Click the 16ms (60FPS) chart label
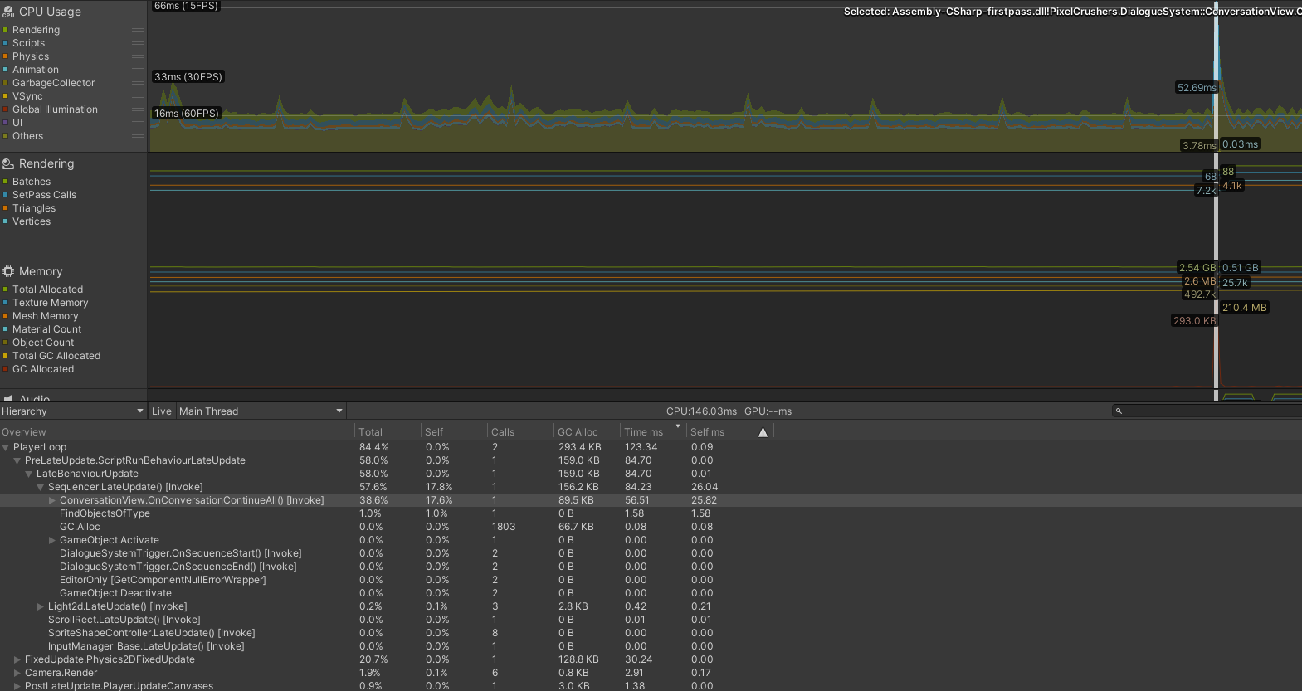Viewport: 1302px width, 691px height. coord(187,114)
